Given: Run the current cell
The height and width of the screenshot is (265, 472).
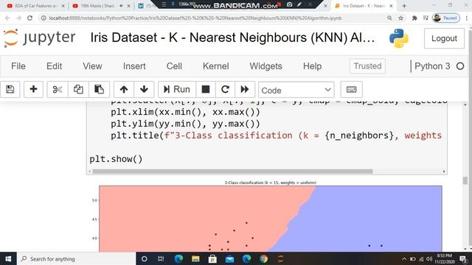Looking at the screenshot, I should [177, 90].
